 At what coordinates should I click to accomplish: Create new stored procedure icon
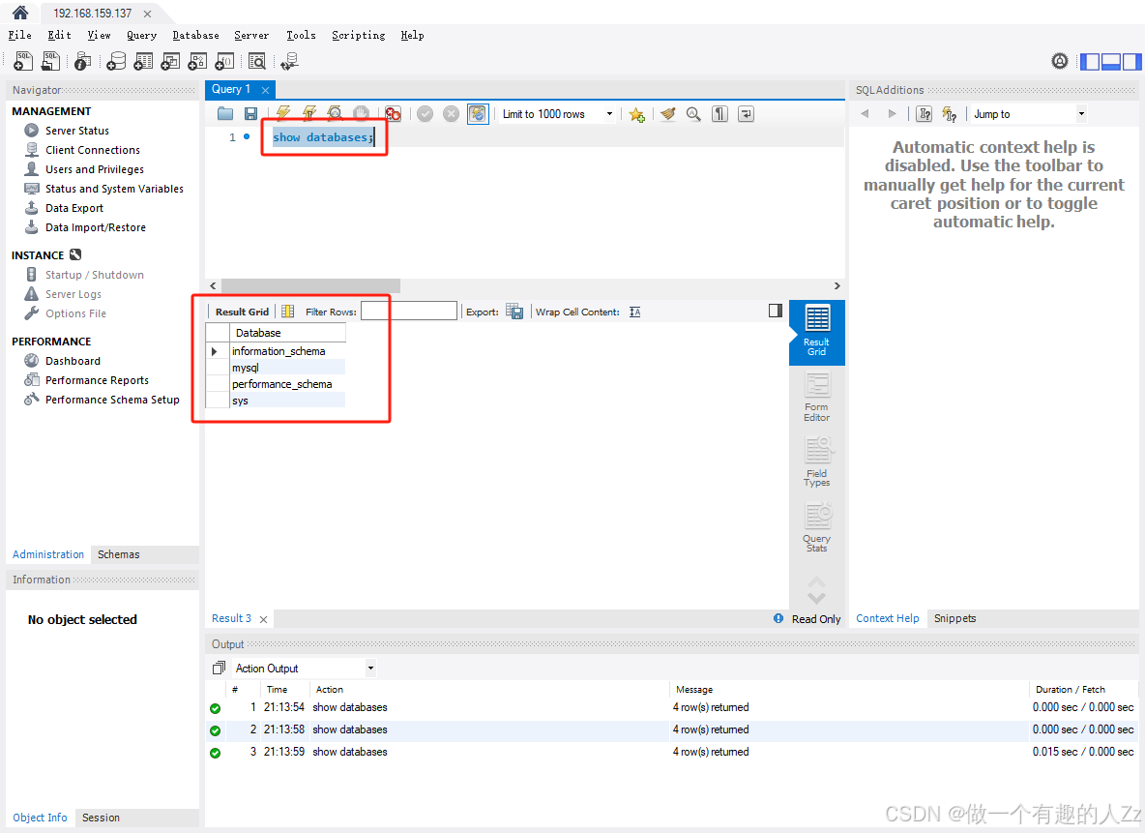click(197, 61)
